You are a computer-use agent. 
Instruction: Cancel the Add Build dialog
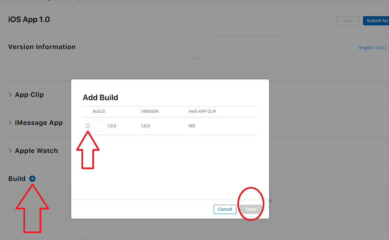(x=225, y=209)
